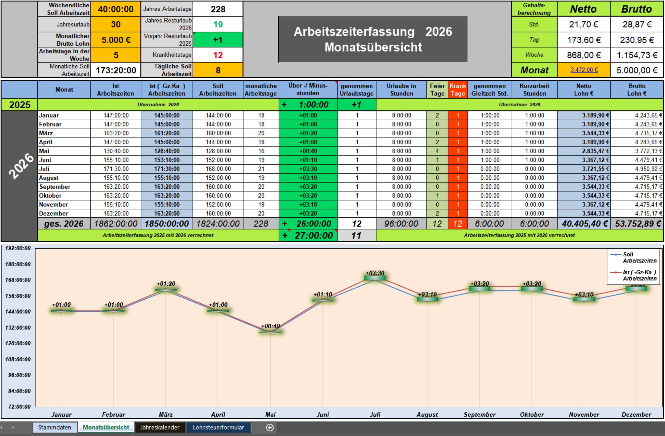
Task: Click the +03:30 data label on chart
Action: 375,273
